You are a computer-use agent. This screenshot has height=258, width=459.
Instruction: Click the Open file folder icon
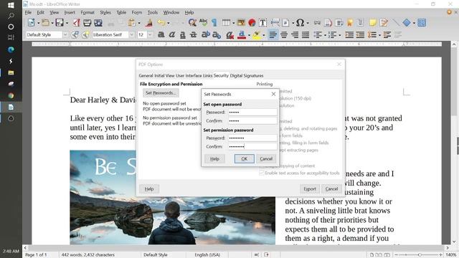(45, 22)
